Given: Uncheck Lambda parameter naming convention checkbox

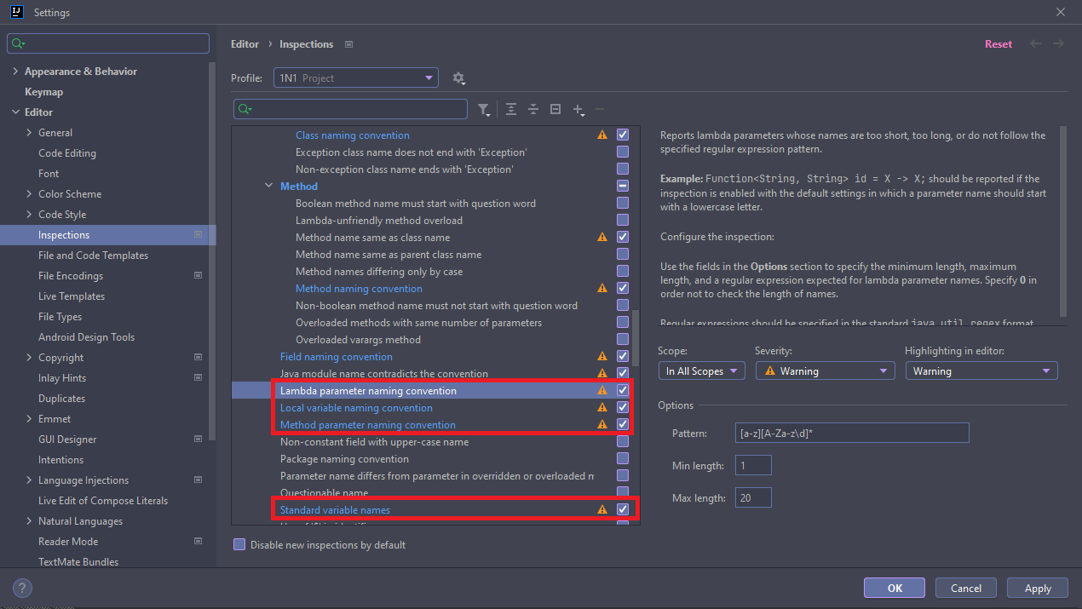Looking at the screenshot, I should pos(623,391).
